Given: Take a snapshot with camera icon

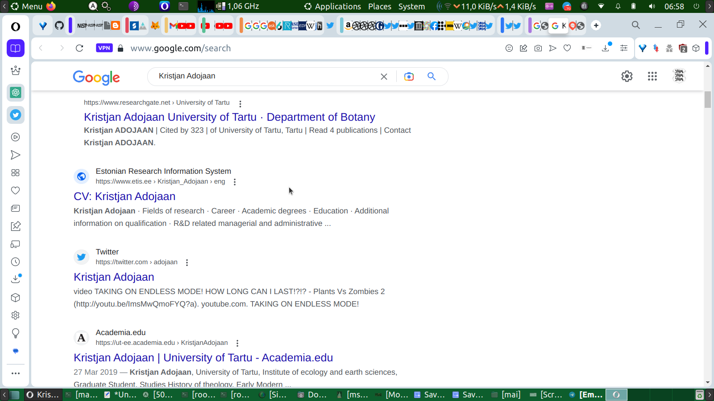Looking at the screenshot, I should (538, 48).
